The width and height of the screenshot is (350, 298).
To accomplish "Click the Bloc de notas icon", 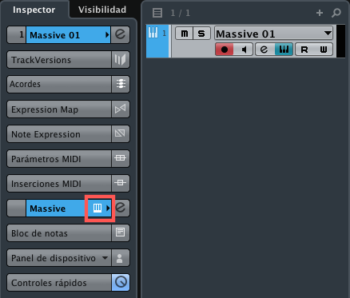I will pos(121,232).
